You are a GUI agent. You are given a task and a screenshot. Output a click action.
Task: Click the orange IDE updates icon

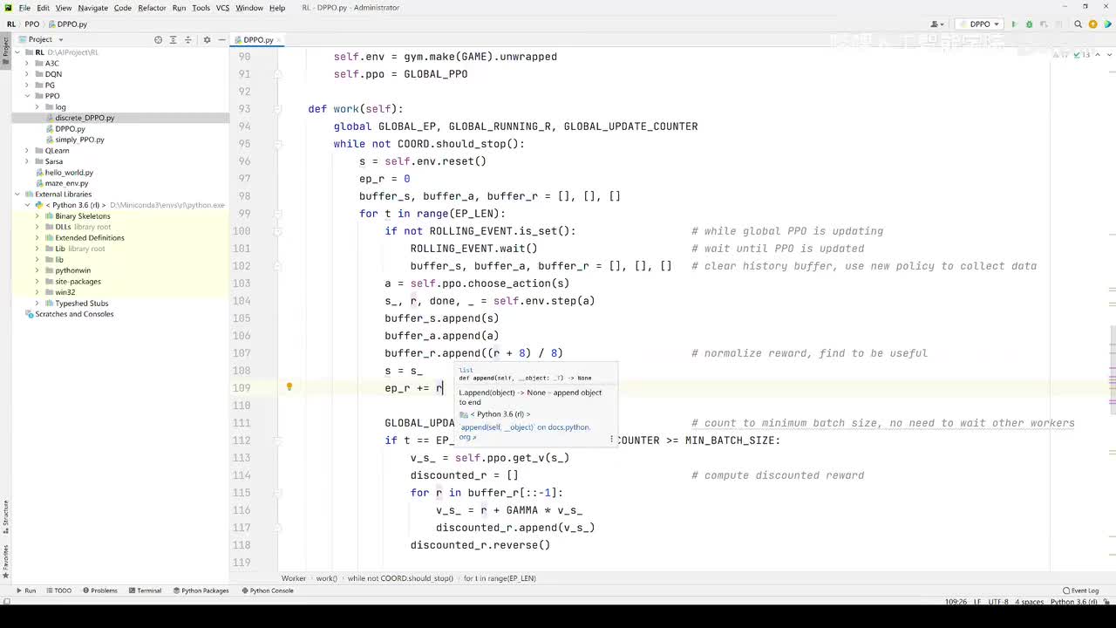[x=1093, y=24]
